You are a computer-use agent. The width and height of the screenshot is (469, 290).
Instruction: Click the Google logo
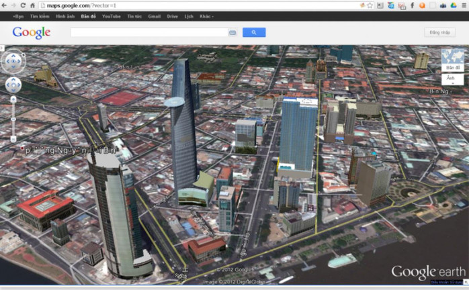pos(31,32)
